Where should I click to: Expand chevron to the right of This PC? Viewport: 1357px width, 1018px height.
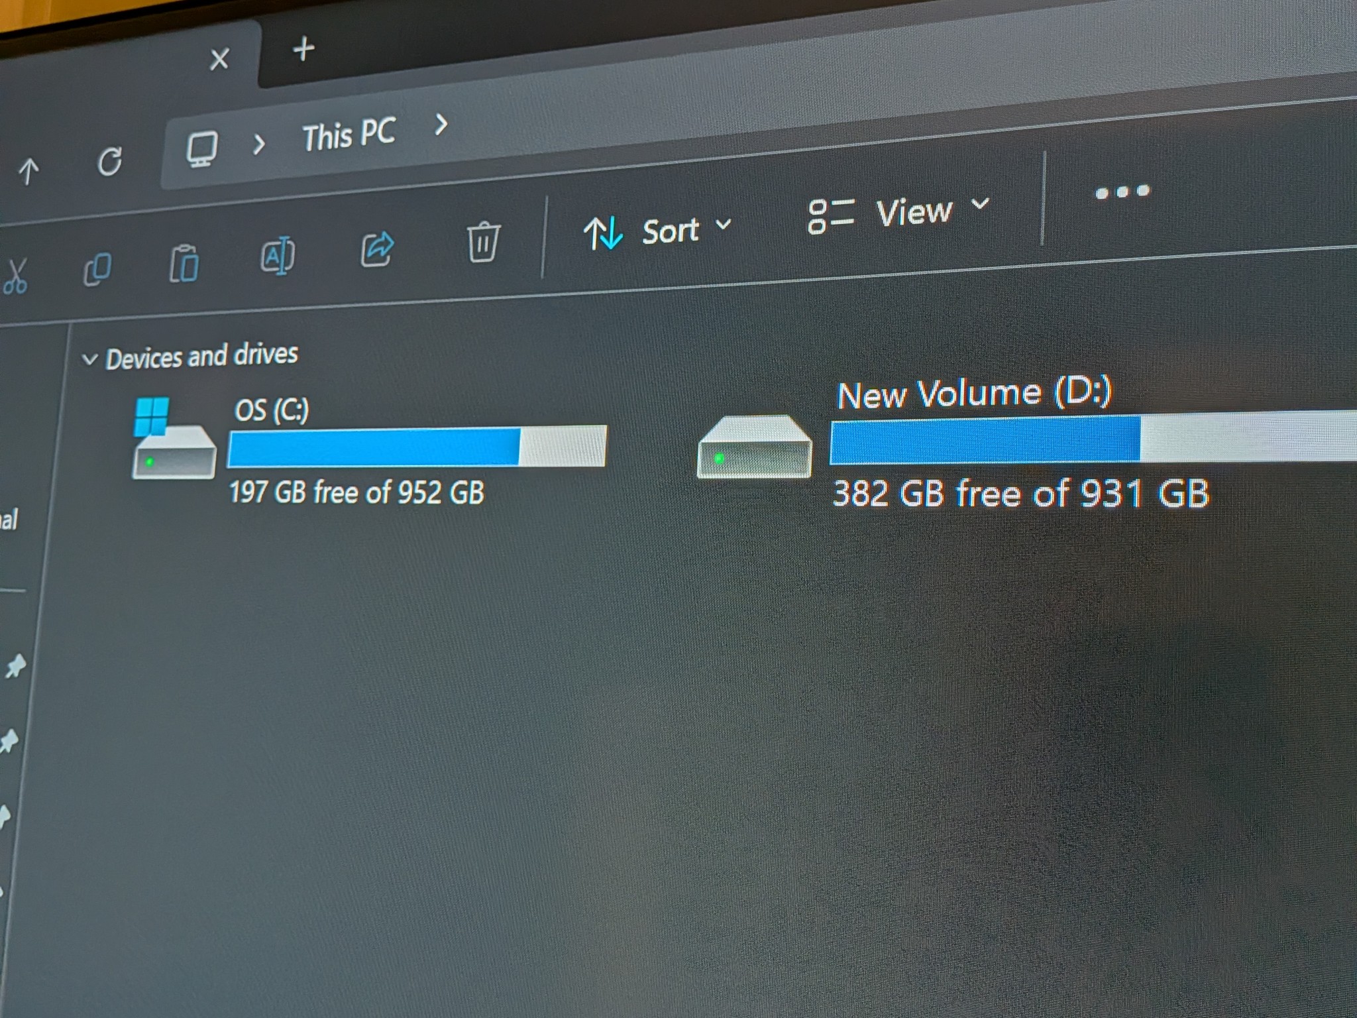[441, 124]
